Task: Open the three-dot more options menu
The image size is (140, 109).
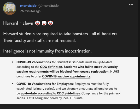Action: tap(131, 4)
